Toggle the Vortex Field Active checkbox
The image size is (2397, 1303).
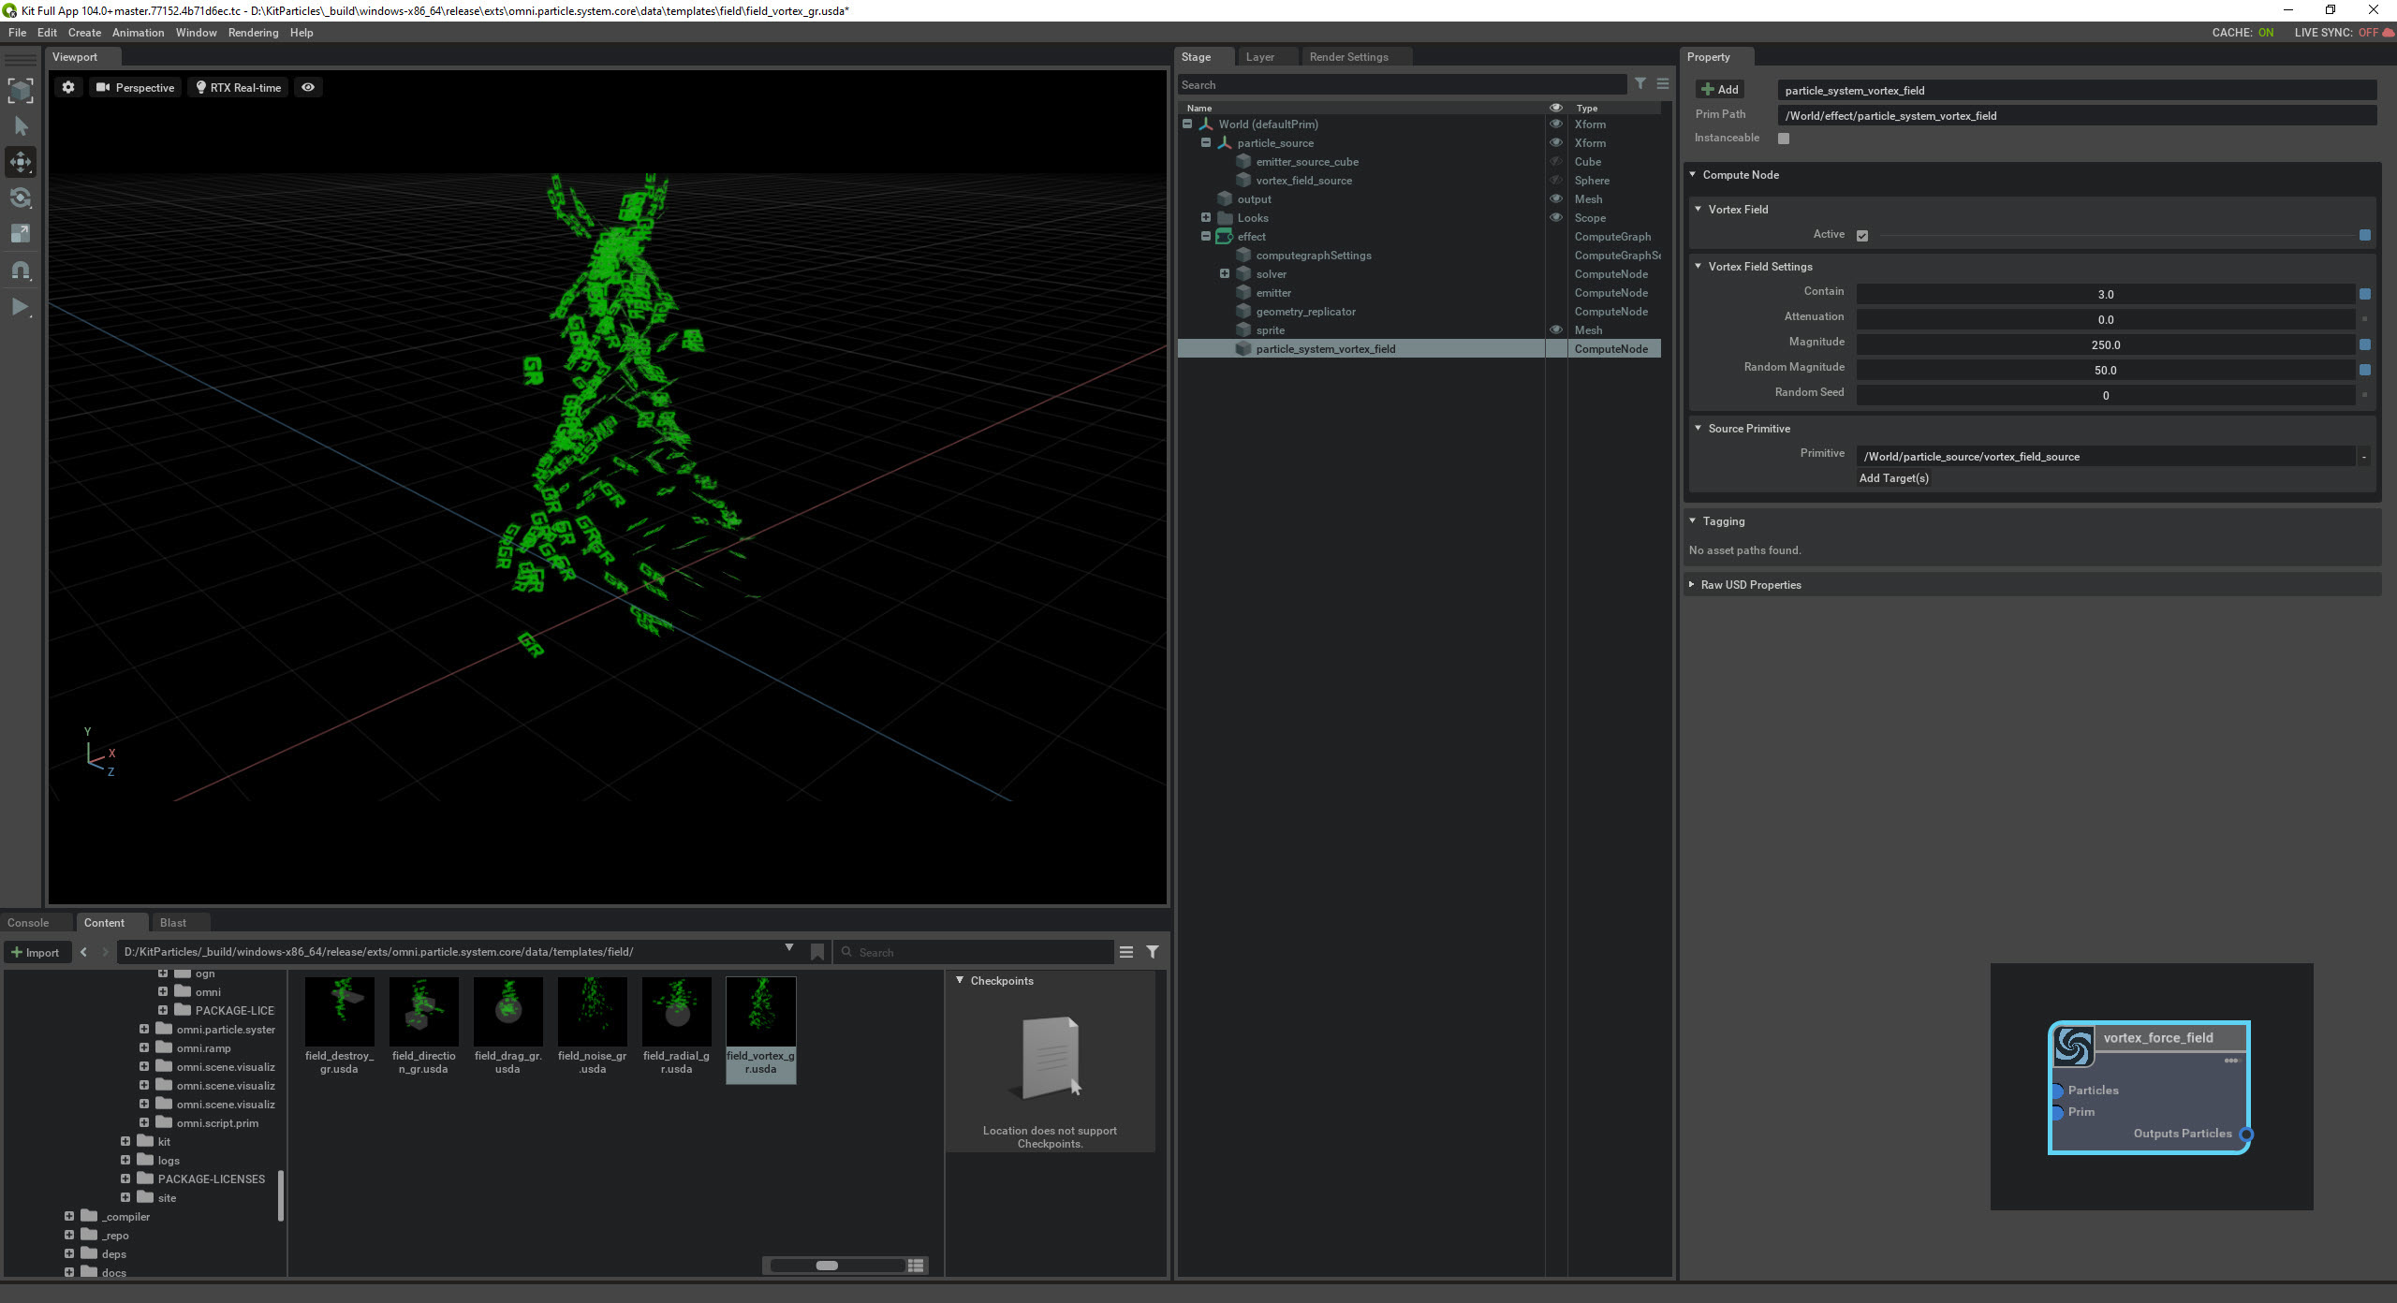[x=1862, y=236]
